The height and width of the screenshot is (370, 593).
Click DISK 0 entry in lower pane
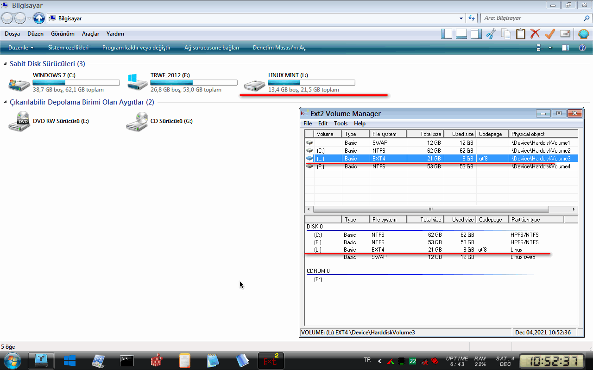click(315, 227)
